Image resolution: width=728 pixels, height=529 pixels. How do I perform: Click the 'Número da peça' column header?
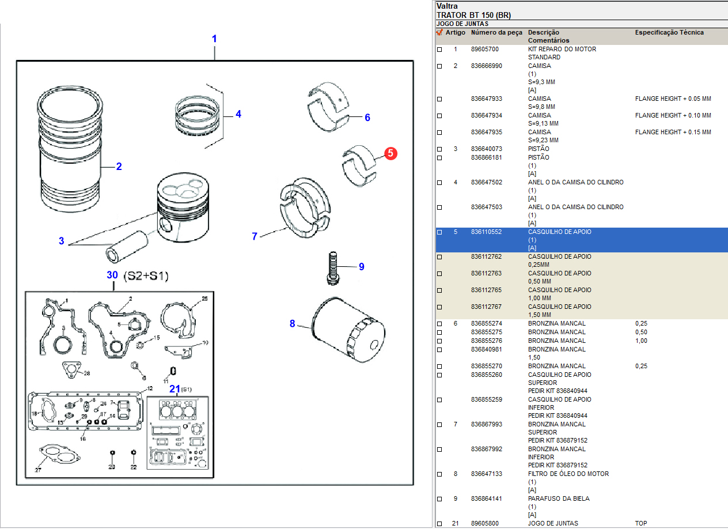(496, 33)
